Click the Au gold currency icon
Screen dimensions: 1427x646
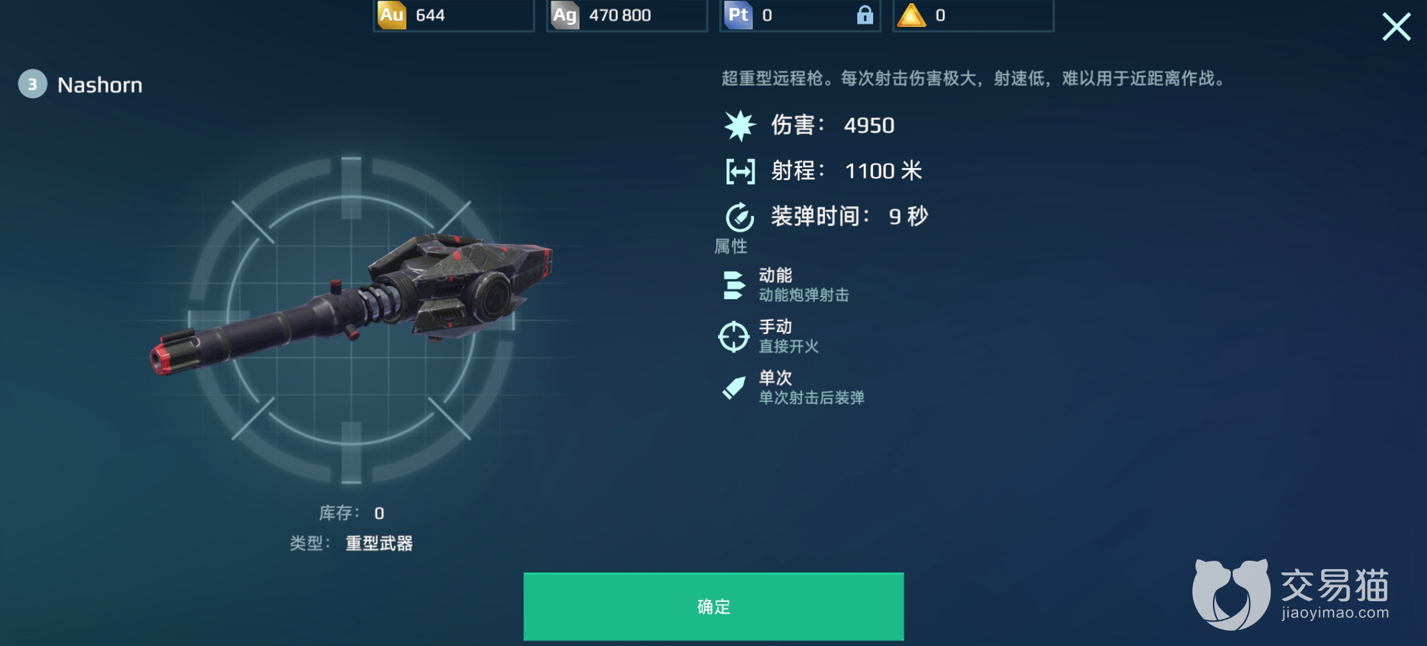[392, 15]
